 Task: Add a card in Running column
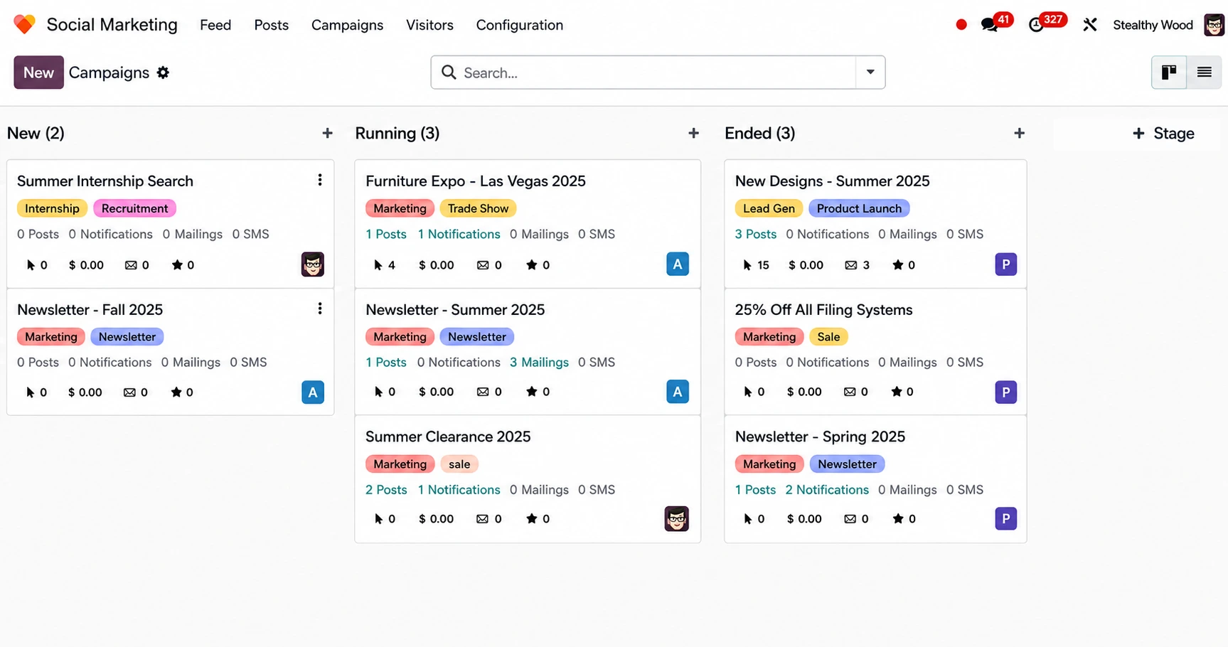pyautogui.click(x=693, y=133)
